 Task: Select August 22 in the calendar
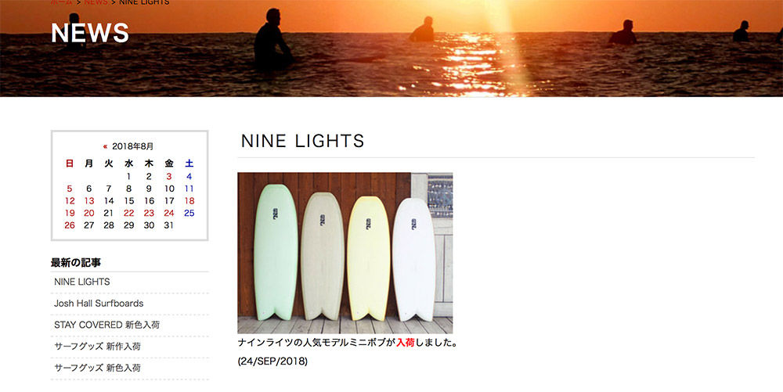[129, 213]
